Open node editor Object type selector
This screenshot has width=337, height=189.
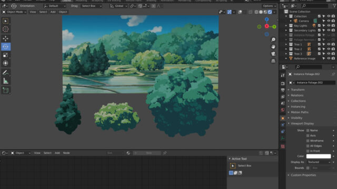[x=21, y=153]
